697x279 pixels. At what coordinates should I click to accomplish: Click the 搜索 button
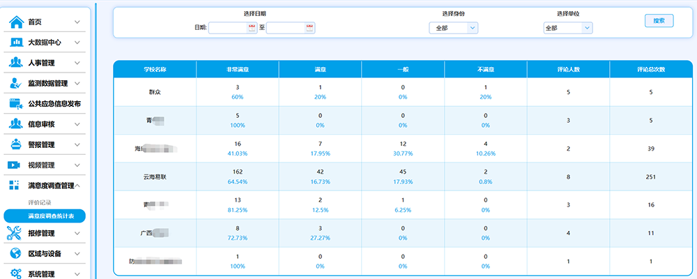coord(659,20)
